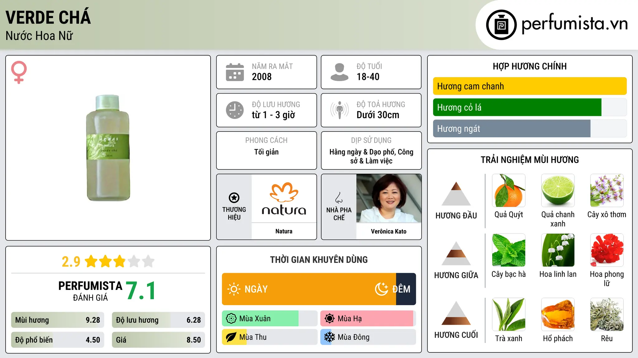Click the launch year value 2008

[x=262, y=77]
